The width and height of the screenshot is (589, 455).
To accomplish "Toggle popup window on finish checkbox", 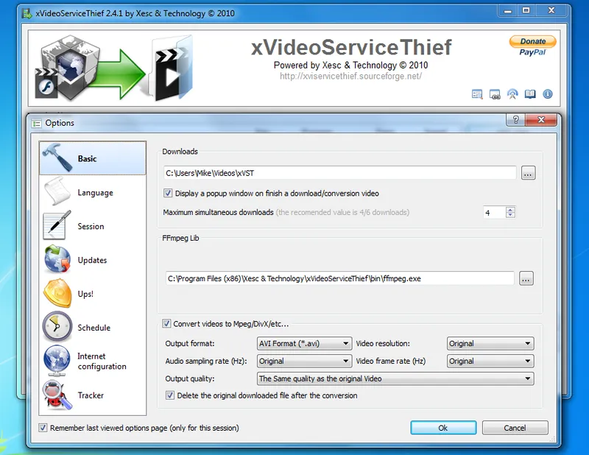I will tap(169, 194).
